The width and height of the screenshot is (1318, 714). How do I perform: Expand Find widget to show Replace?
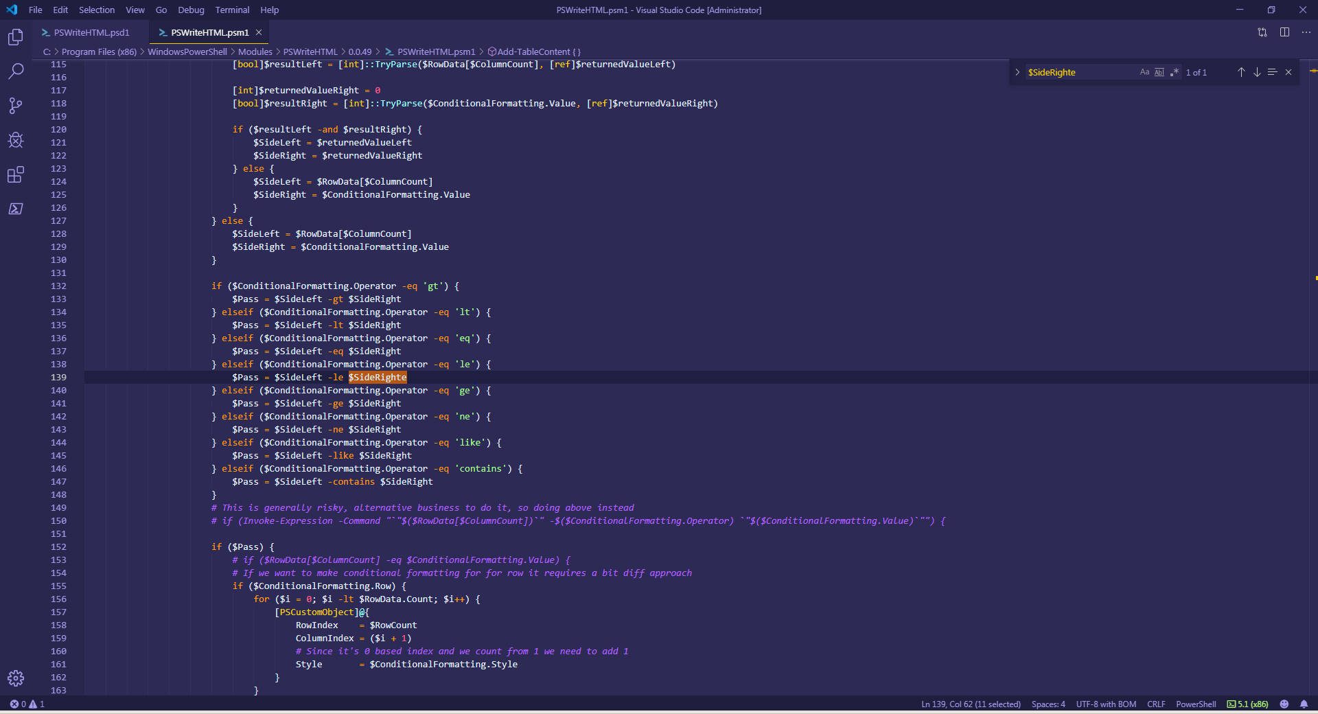pos(1017,72)
